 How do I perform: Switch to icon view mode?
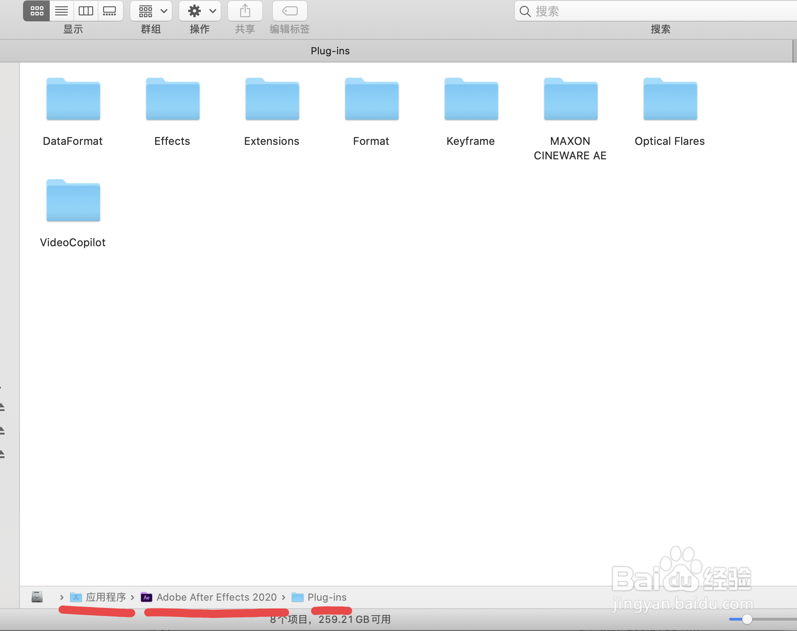37,11
